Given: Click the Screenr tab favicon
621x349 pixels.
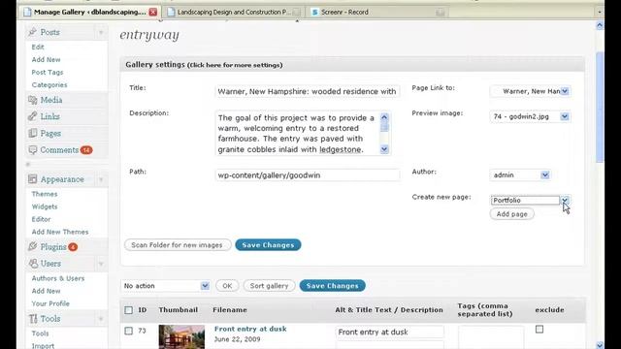Looking at the screenshot, I should [314, 12].
